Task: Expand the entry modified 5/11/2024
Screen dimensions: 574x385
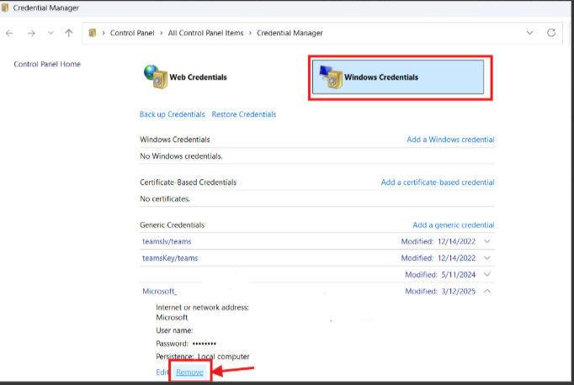Action: coord(486,275)
